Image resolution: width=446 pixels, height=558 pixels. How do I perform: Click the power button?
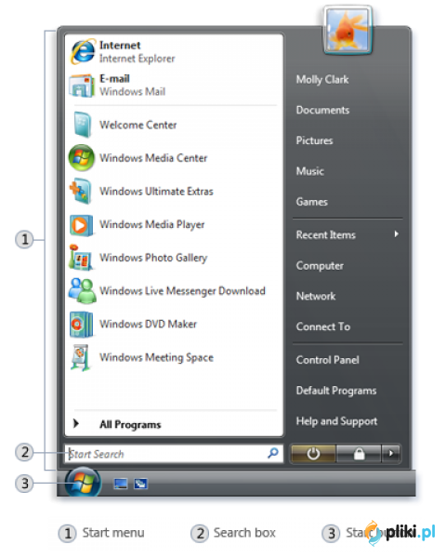[x=313, y=454]
